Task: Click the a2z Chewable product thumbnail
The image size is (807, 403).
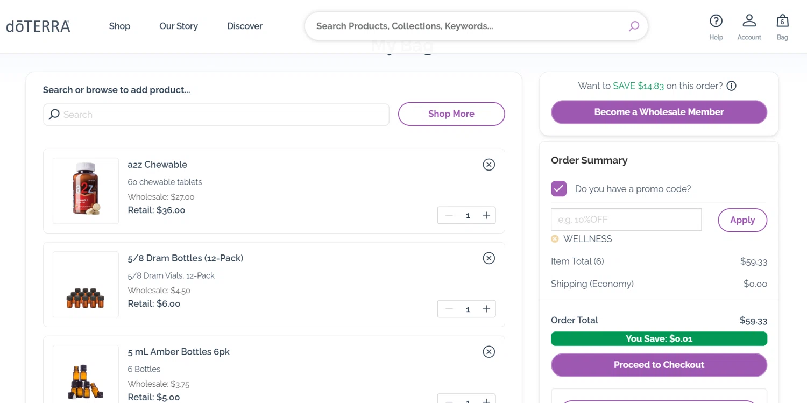Action: coord(86,190)
